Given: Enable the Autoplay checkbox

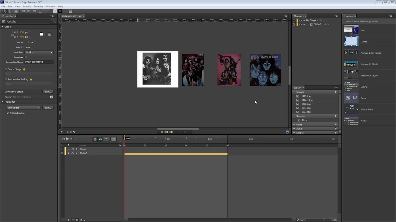Looking at the screenshot, I should 26,57.
